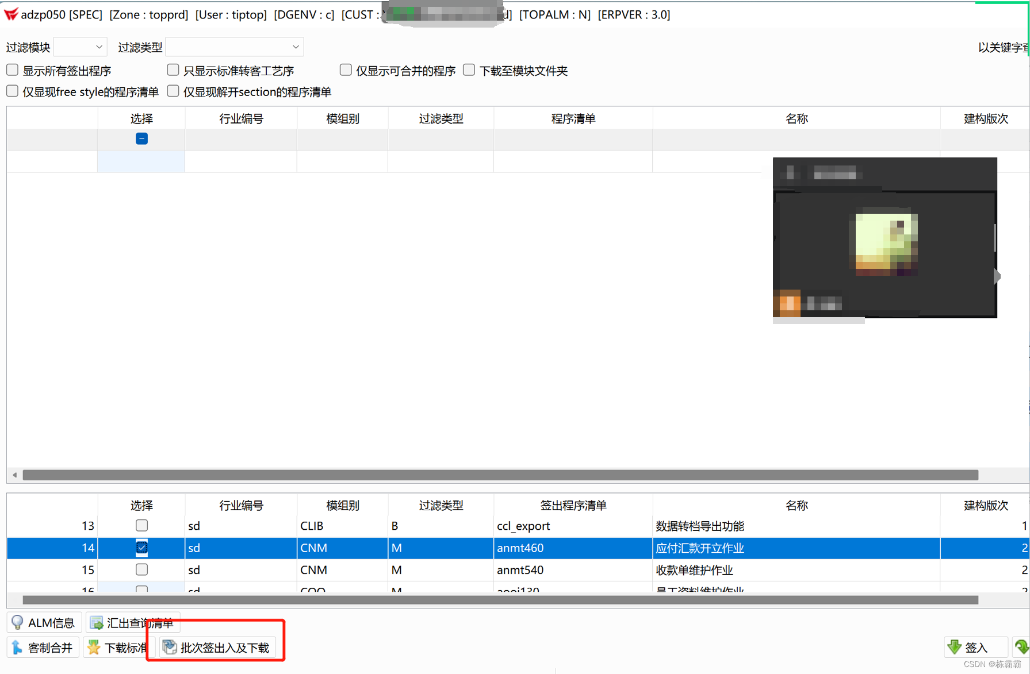Click 程序清单 column header in upper table
1030x674 pixels.
point(573,118)
